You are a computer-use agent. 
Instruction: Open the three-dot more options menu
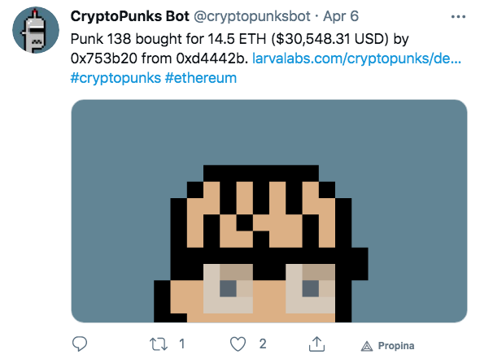tap(458, 17)
